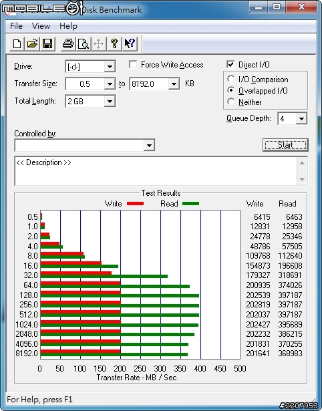Viewport: 322px width, 411px height.
Task: Click the Read value 318691
Action: pos(291,275)
